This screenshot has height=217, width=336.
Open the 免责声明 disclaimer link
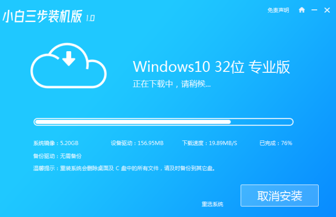click(x=278, y=10)
